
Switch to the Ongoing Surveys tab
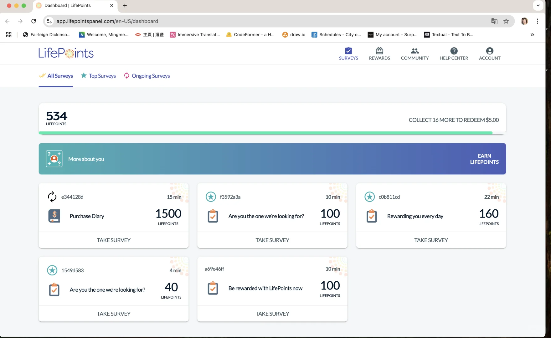click(147, 76)
